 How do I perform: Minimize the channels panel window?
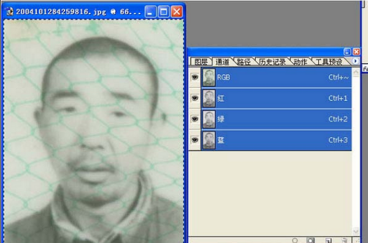(347, 52)
